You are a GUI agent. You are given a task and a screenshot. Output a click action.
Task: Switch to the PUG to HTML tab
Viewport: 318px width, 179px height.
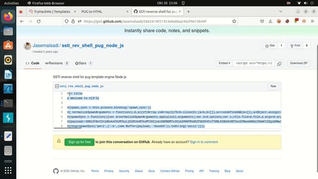point(92,11)
